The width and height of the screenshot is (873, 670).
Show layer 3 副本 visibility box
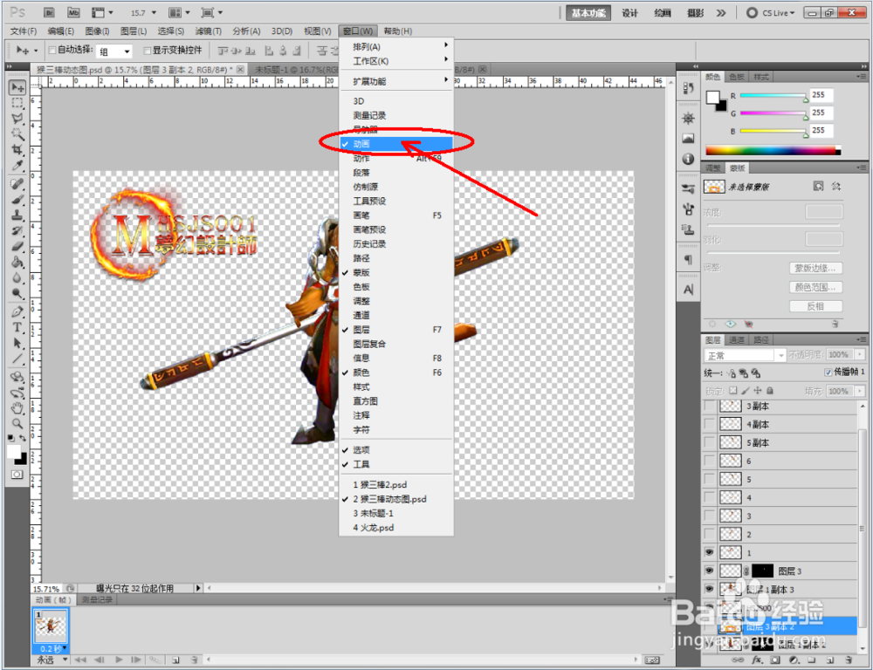click(709, 407)
